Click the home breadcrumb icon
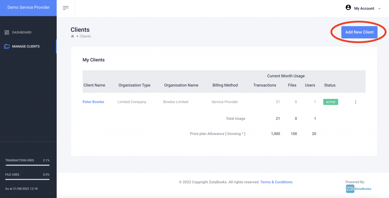 coord(73,36)
